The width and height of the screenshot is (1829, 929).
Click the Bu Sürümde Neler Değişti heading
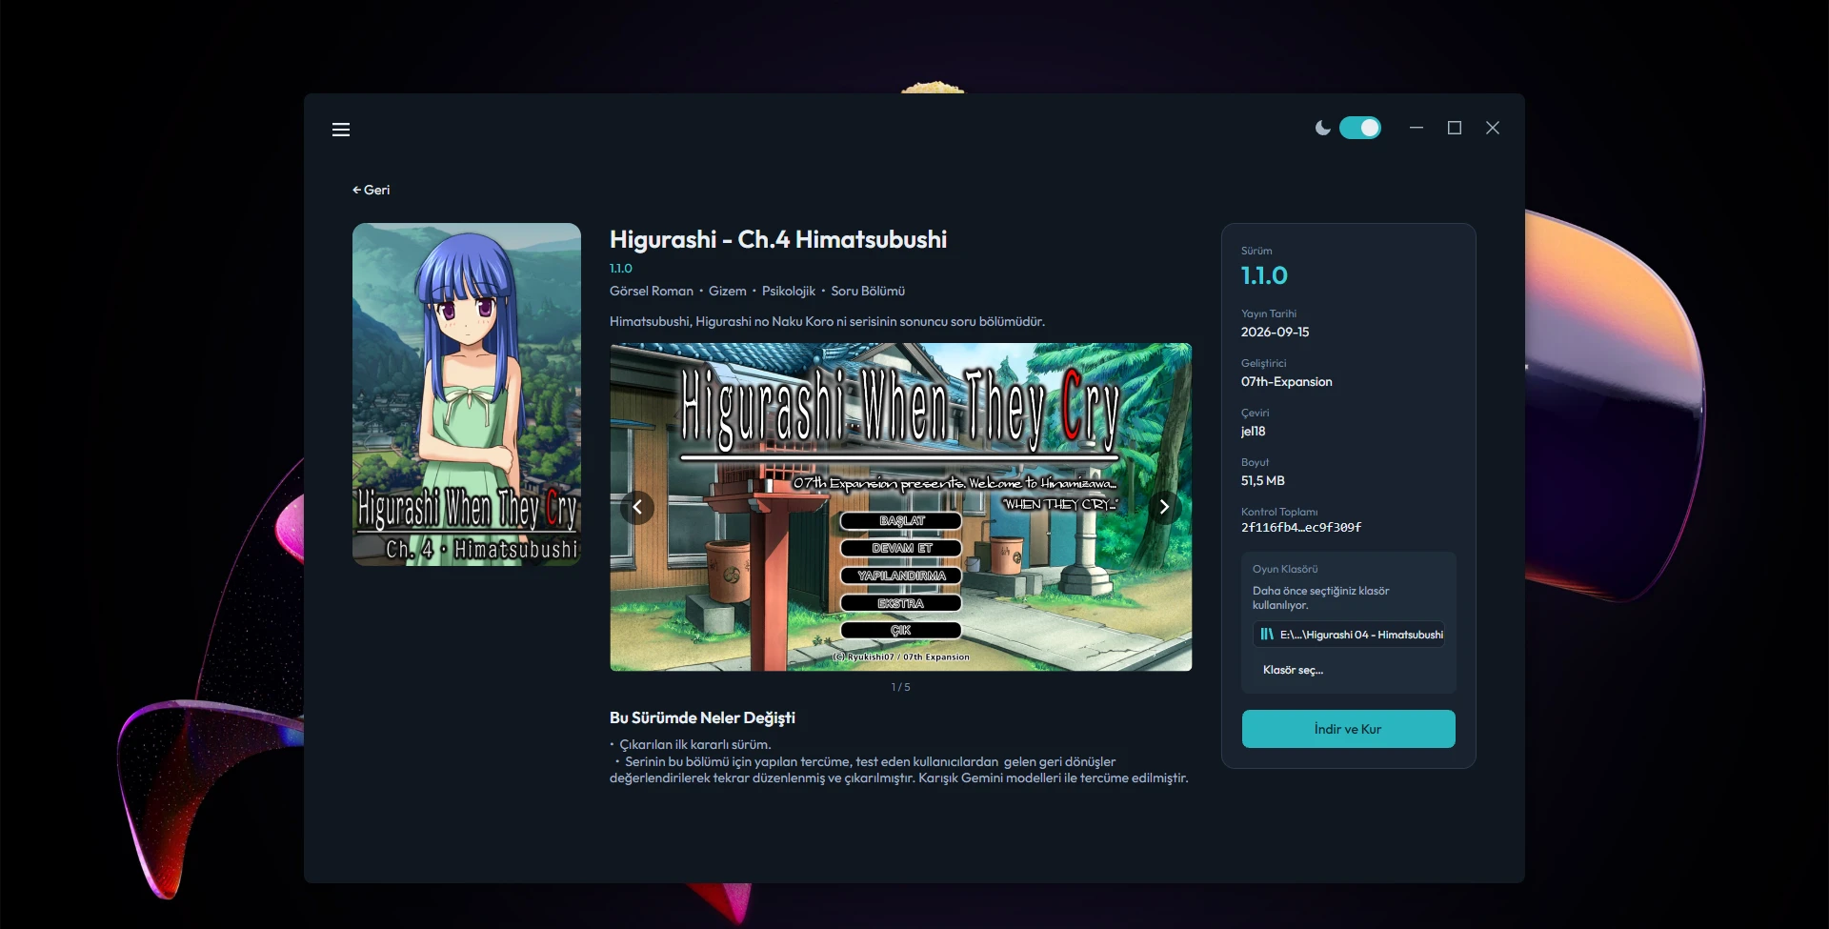[x=702, y=717]
